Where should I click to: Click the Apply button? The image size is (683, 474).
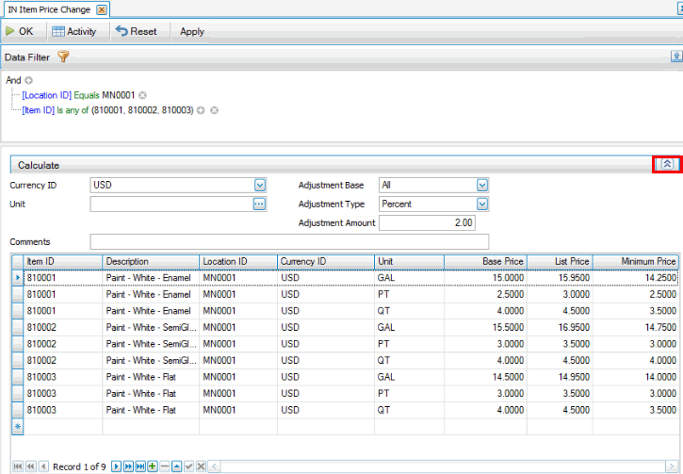pos(192,31)
